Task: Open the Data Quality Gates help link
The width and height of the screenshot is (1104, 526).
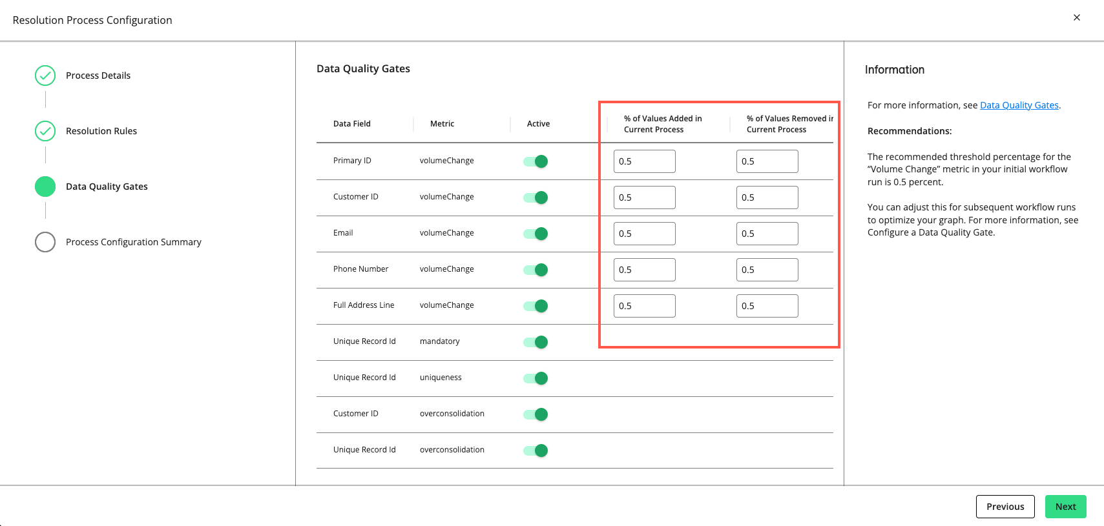Action: (x=1019, y=105)
